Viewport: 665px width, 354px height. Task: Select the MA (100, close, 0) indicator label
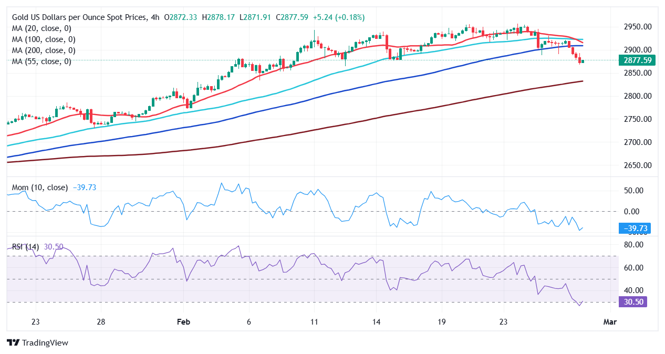pos(44,39)
